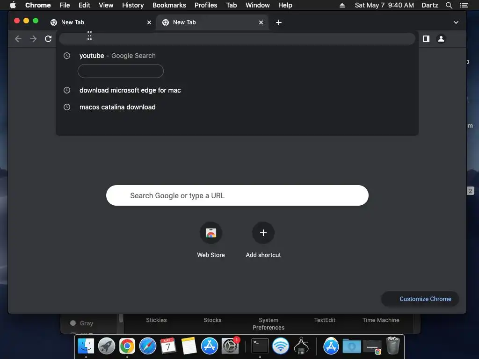
Task: Open Customize Chrome
Action: point(421,299)
